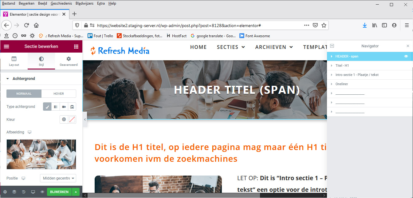This screenshot has height=198, width=413.
Task: Open the Navigator layers icon in the footer
Action: click(x=14, y=192)
